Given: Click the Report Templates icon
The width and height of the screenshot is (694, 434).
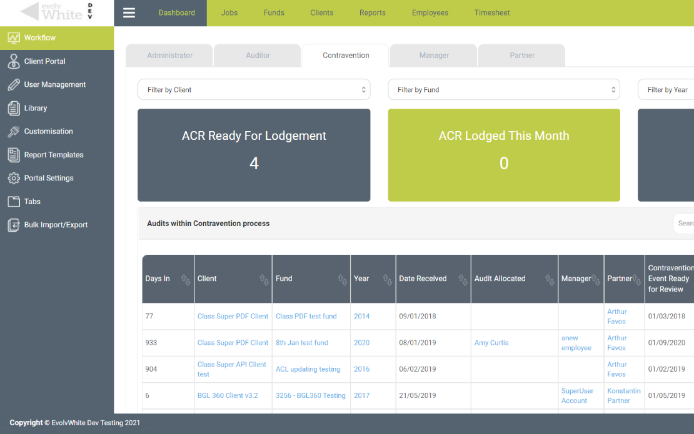Looking at the screenshot, I should [14, 155].
